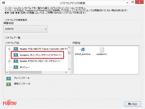Click the laptop icon beside Realtek RTS5170
Image resolution: width=145 pixels, height=109 pixels.
(16, 61)
